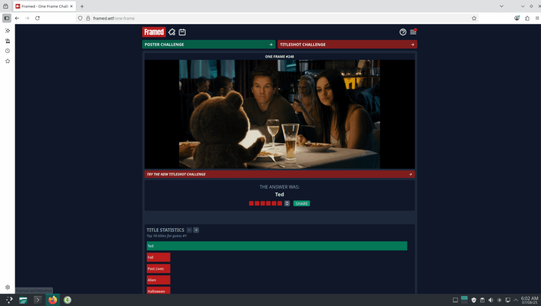Go to the Titleshot Challenge

[347, 44]
